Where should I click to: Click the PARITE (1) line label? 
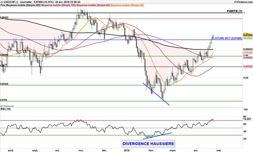(234, 11)
